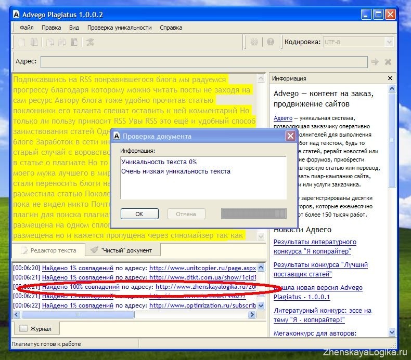Click the Отмена button in dialog

(x=186, y=214)
